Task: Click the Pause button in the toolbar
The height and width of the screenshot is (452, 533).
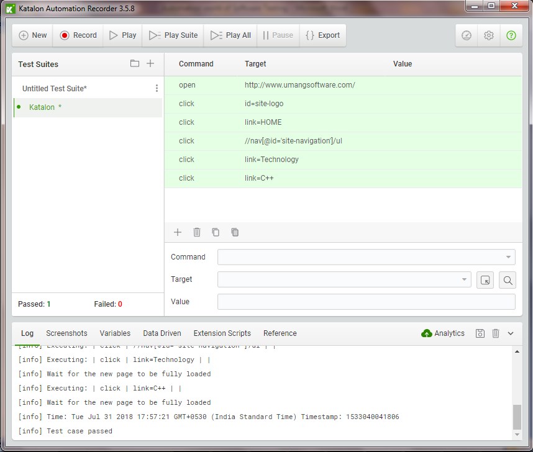Action: pos(278,35)
